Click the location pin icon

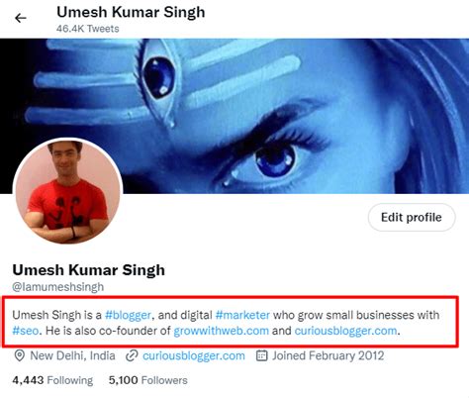(x=20, y=355)
